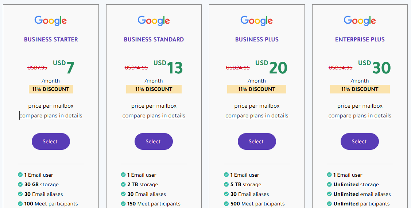Follow compare plans link under Business Plus

pyautogui.click(x=257, y=116)
